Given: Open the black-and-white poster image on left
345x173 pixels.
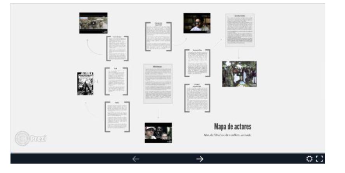Looking at the screenshot, I should pos(84,83).
